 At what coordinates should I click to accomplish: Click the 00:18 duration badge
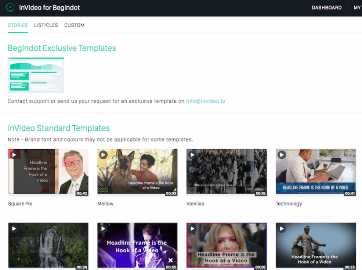(261, 193)
